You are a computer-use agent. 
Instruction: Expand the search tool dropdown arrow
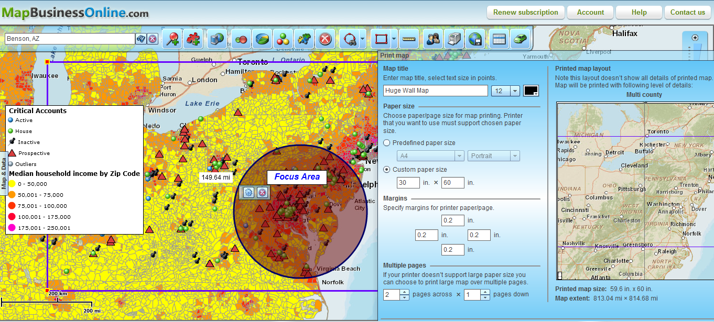point(363,39)
